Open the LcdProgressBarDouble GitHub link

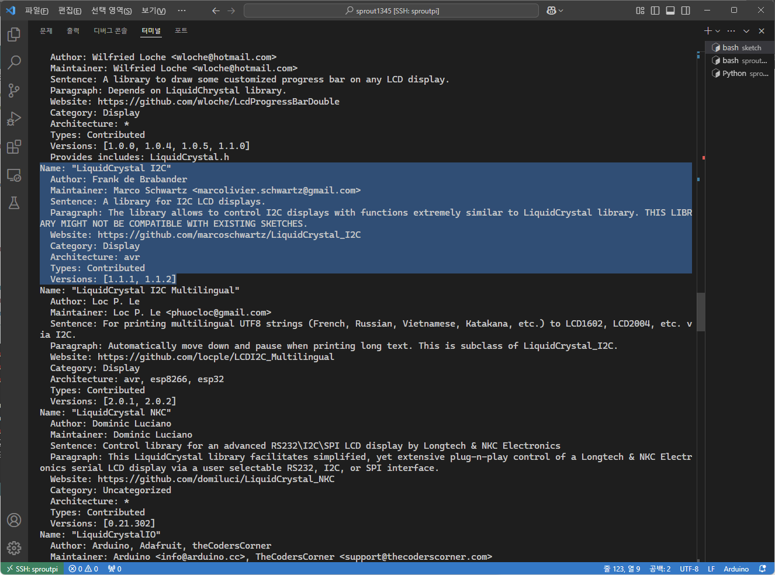pos(219,102)
